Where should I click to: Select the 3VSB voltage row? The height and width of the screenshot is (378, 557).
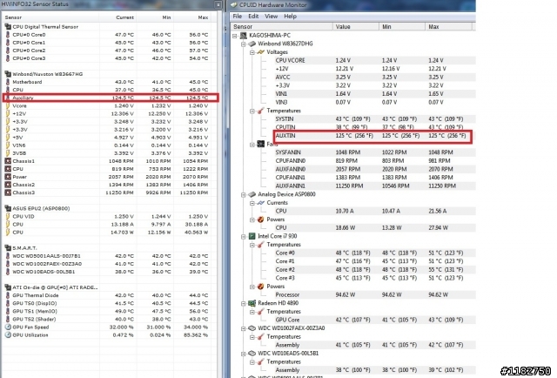pyautogui.click(x=110, y=153)
